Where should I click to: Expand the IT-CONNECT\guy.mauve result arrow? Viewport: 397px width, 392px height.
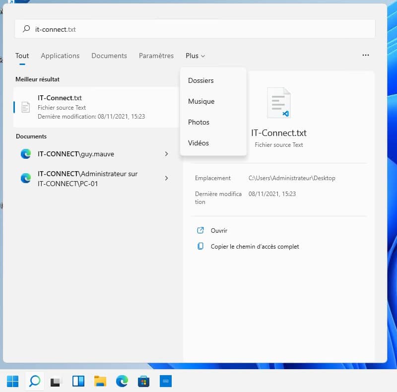point(166,154)
